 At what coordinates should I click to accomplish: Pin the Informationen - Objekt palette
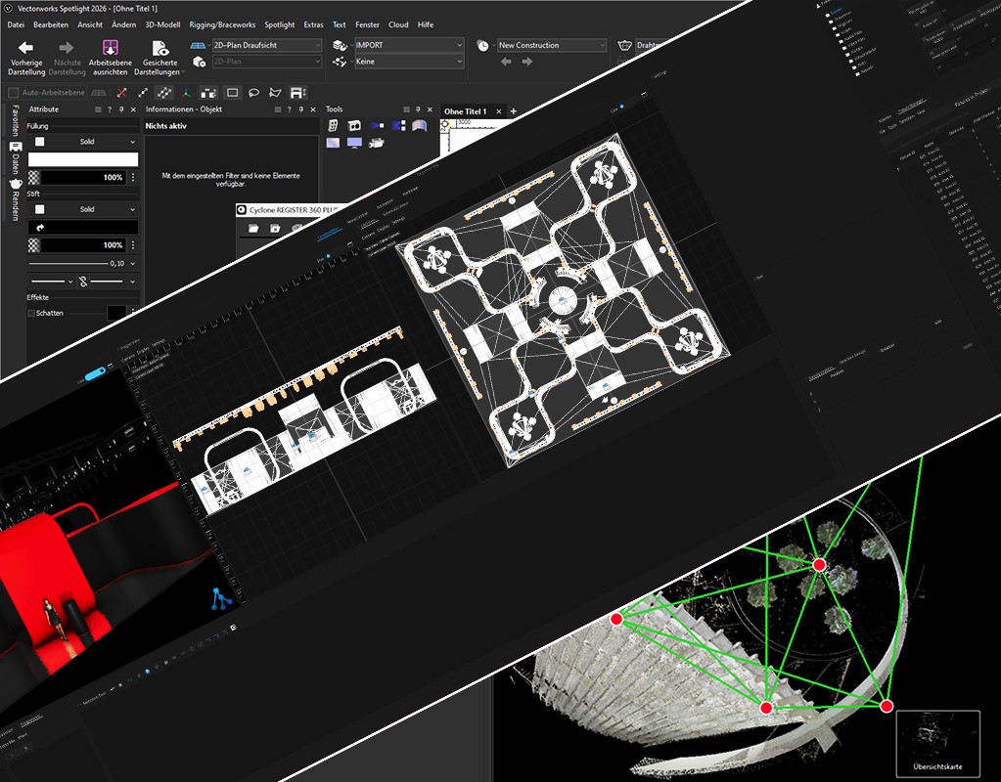click(300, 109)
